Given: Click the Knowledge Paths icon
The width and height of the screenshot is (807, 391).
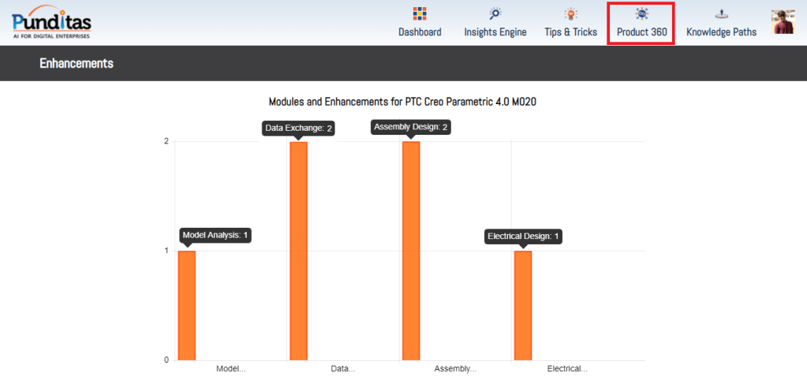Looking at the screenshot, I should 721,13.
